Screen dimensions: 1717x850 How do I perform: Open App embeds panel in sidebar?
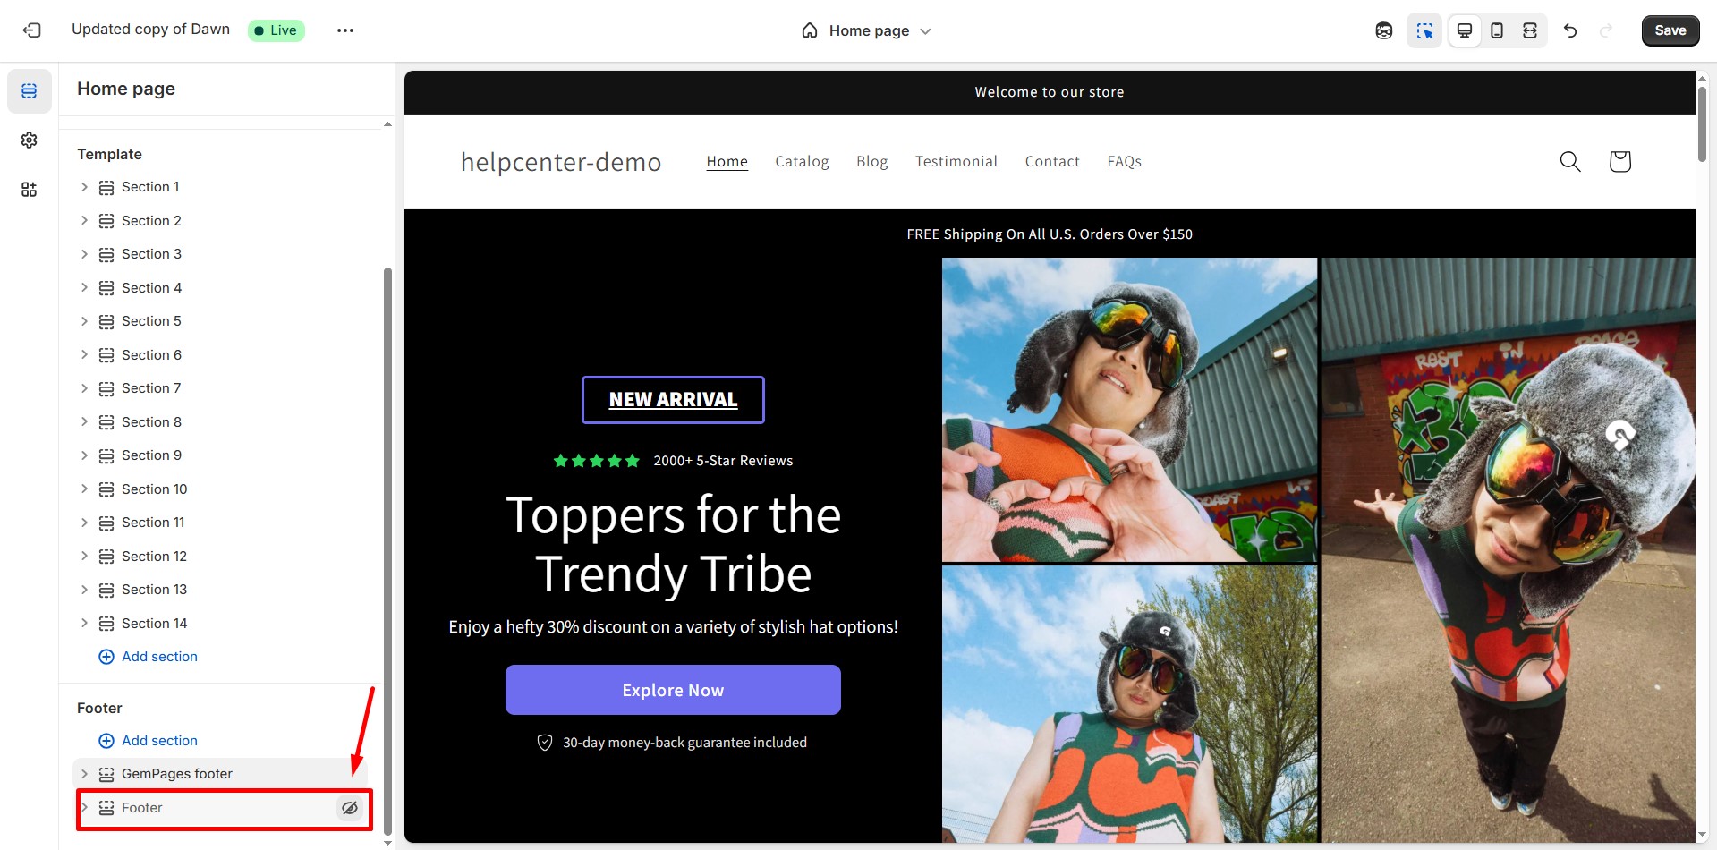pos(29,189)
